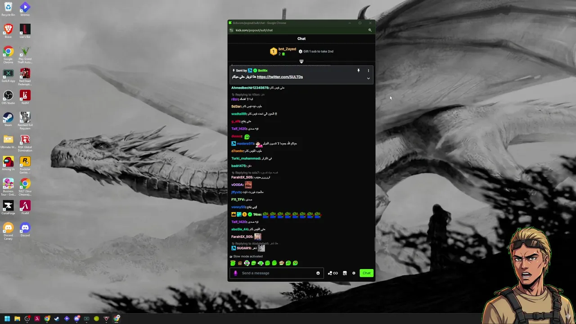
Task: Click username F11_TFV in chat
Action: [238, 200]
